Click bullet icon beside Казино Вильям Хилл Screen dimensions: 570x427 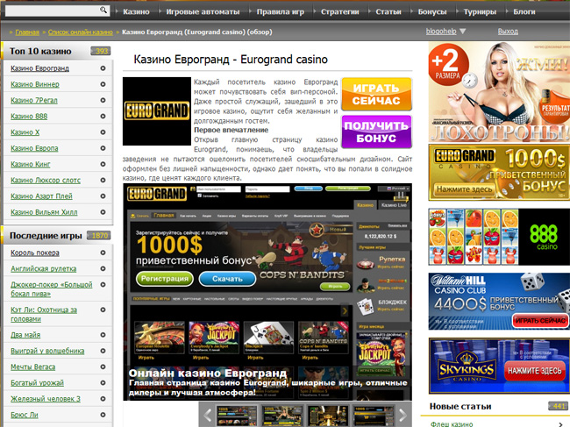coord(103,212)
